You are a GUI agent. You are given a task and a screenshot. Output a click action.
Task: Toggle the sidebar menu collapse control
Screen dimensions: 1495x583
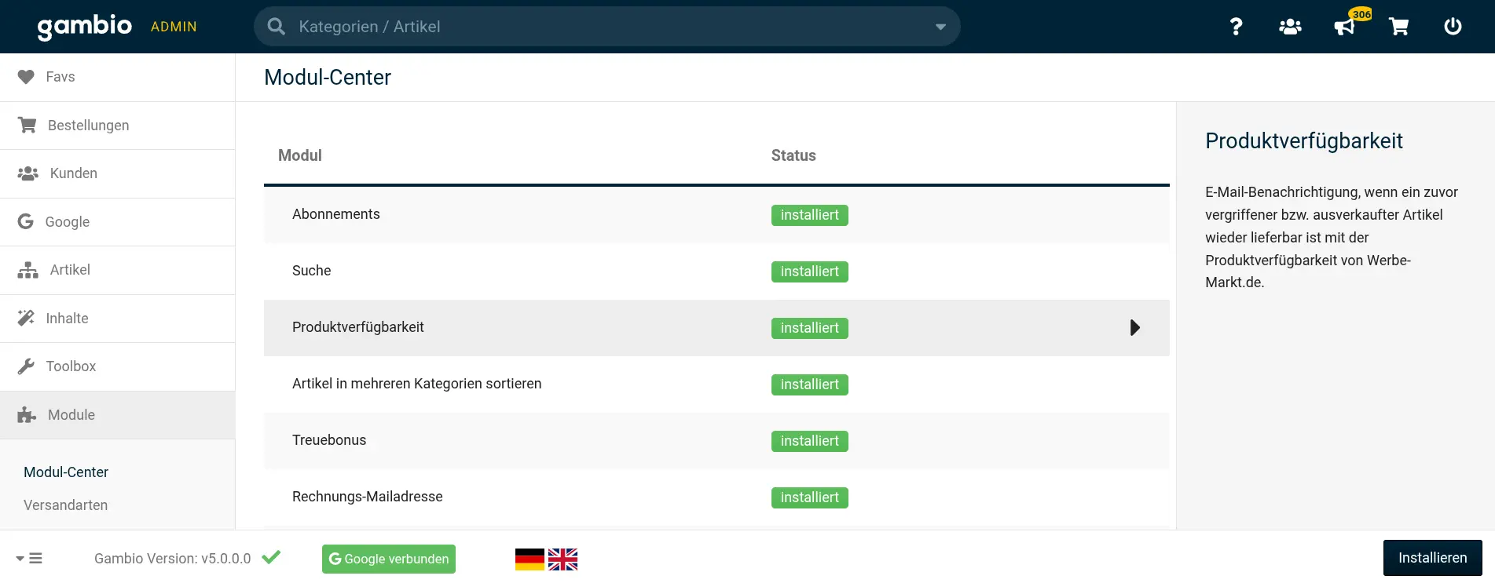tap(29, 559)
